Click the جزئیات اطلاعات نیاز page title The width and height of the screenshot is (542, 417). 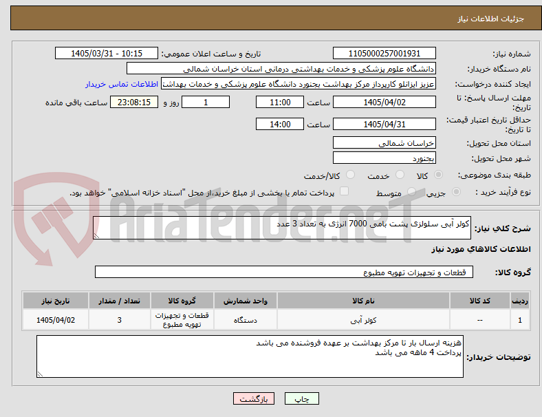tap(491, 19)
